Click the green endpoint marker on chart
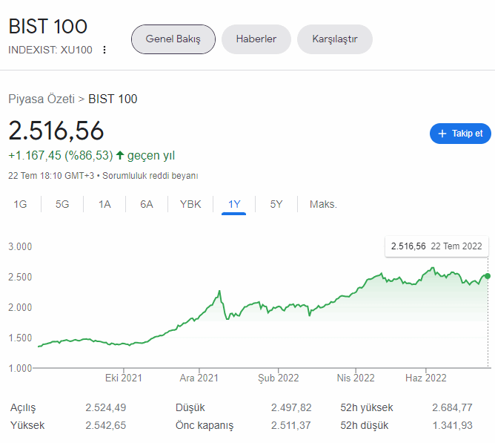The image size is (495, 443). click(488, 276)
